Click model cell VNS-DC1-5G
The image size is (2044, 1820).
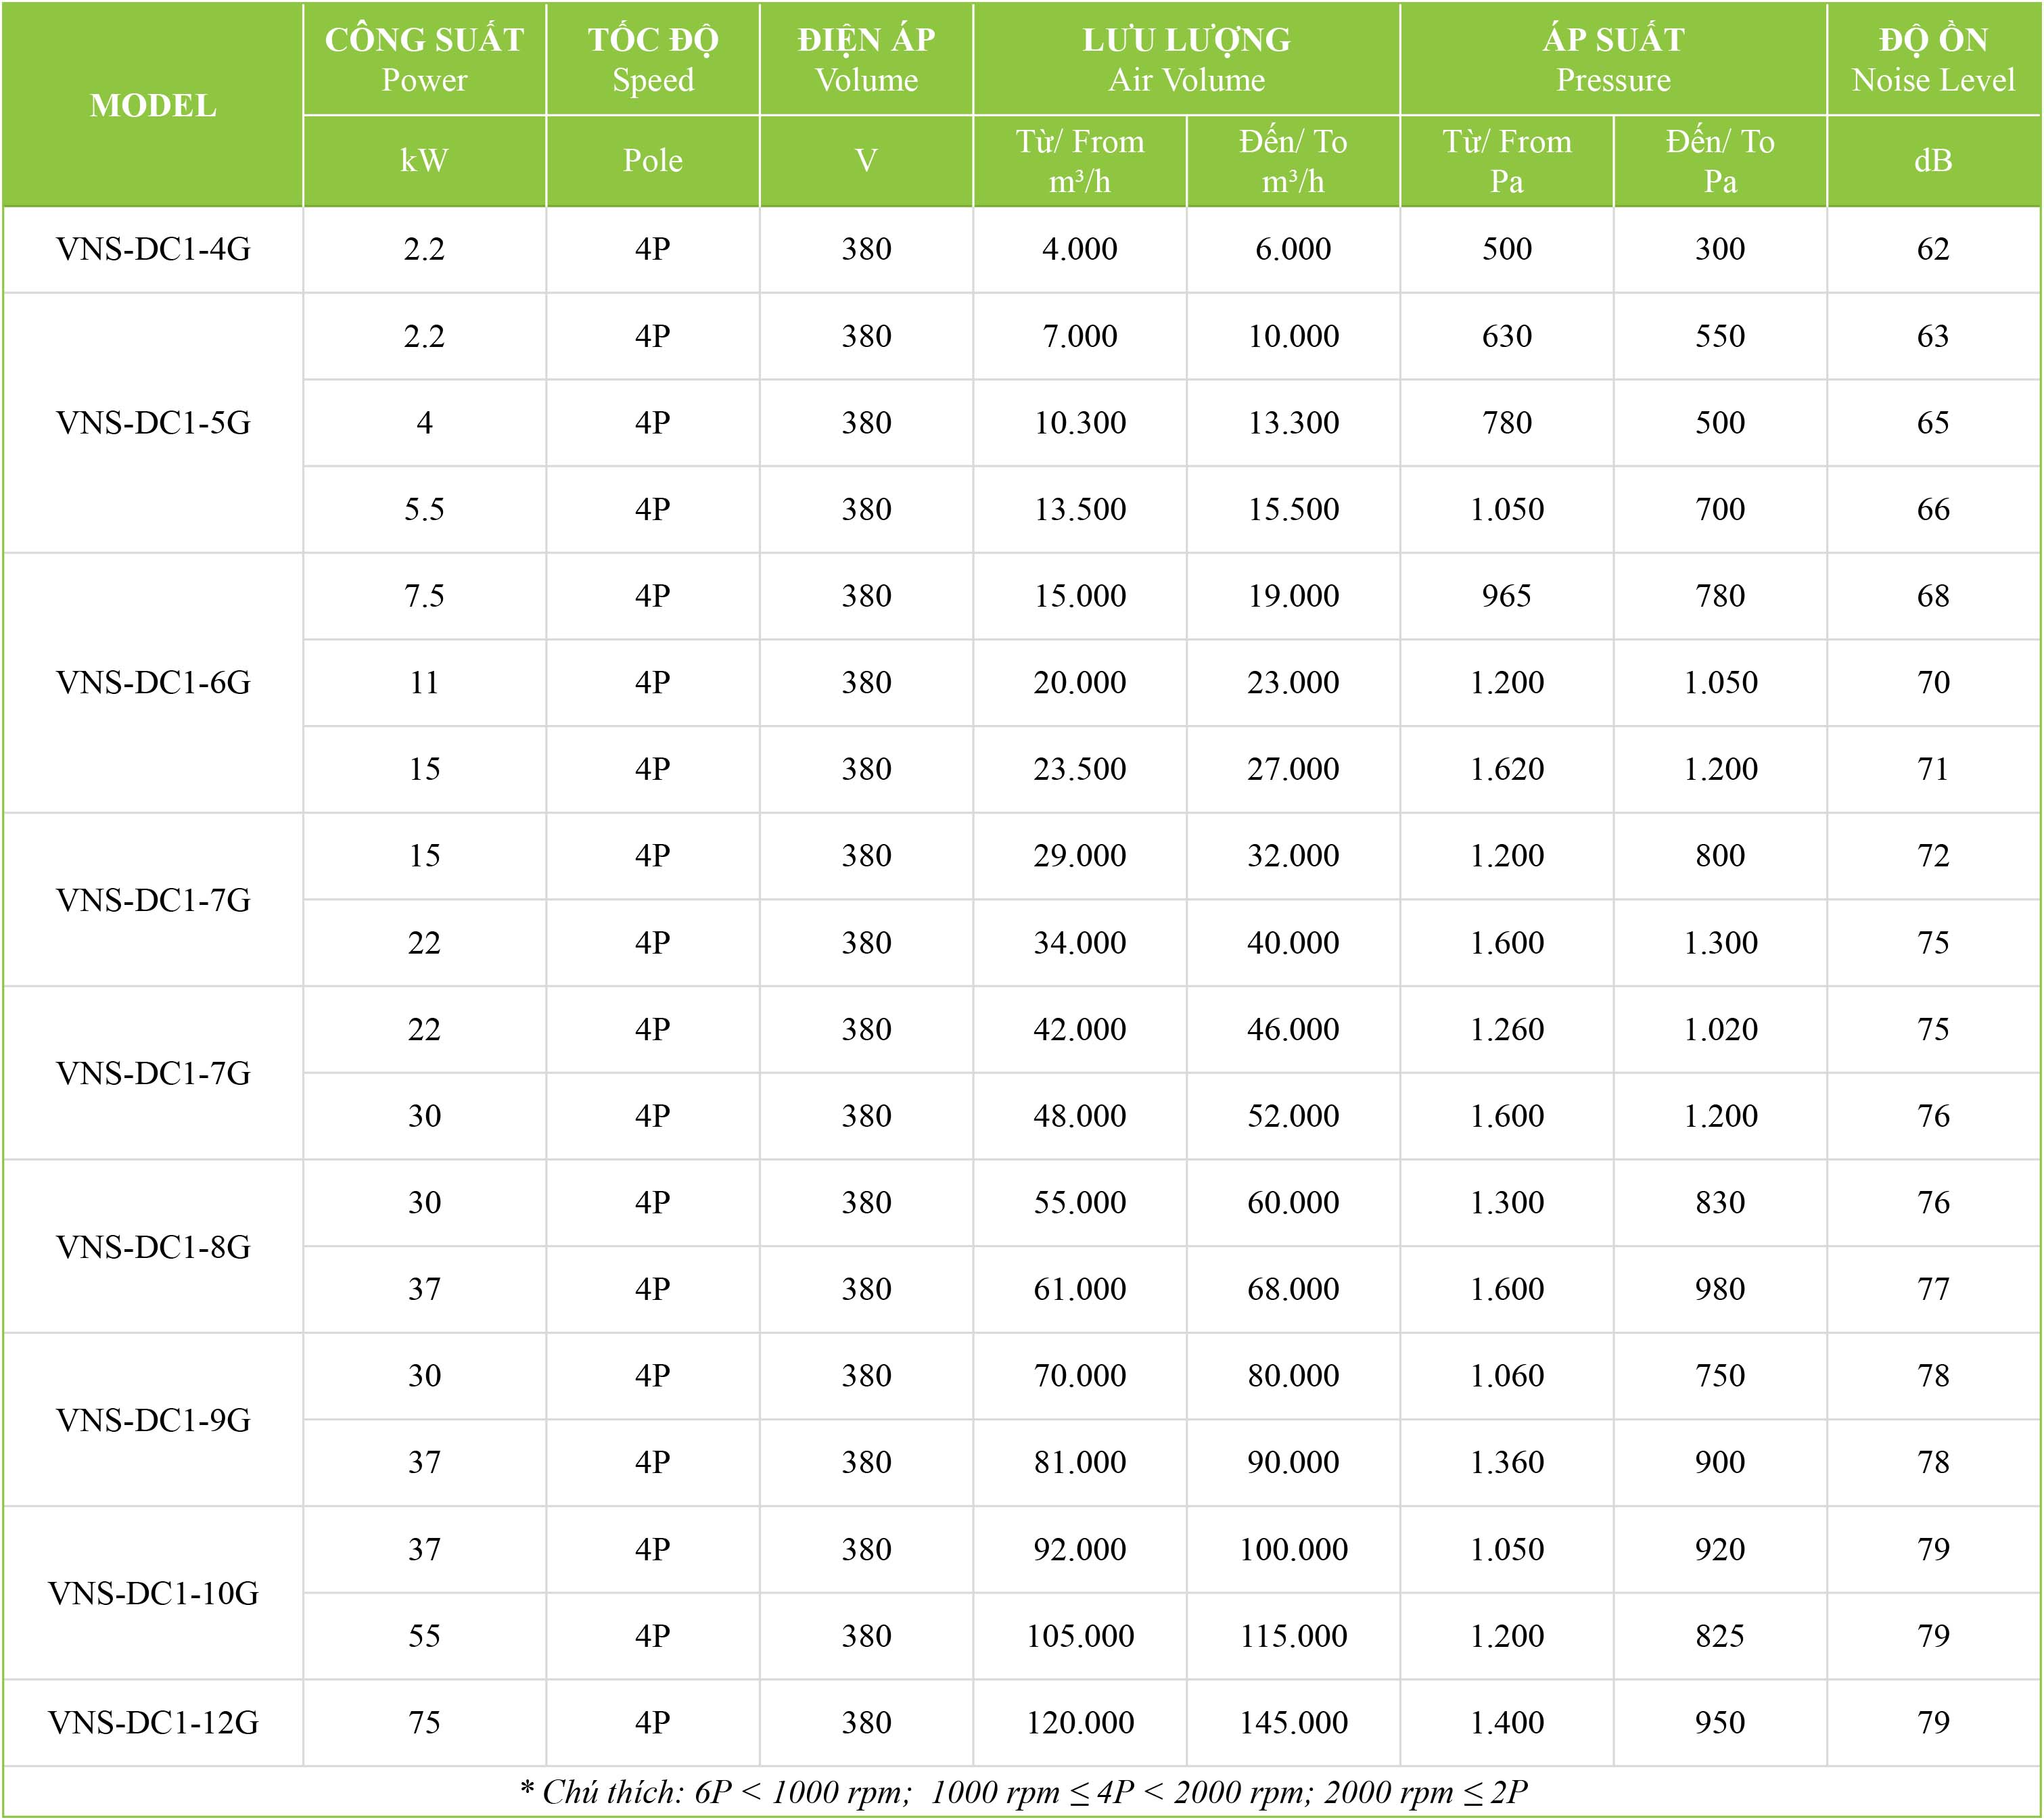click(x=153, y=423)
